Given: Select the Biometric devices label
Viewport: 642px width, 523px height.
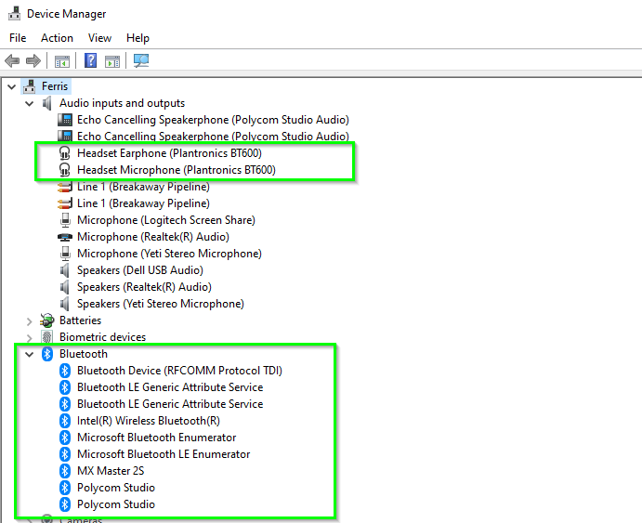Looking at the screenshot, I should (103, 337).
